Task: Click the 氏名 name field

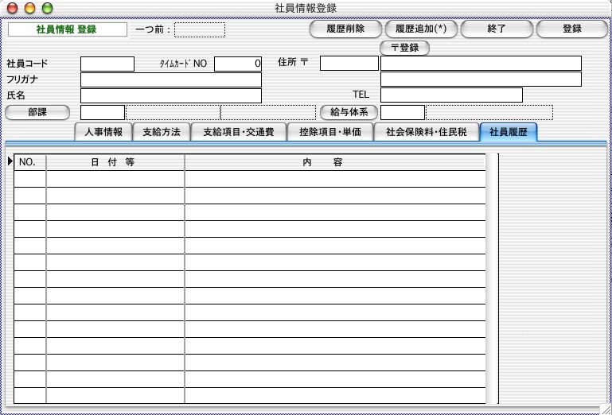Action: 170,95
